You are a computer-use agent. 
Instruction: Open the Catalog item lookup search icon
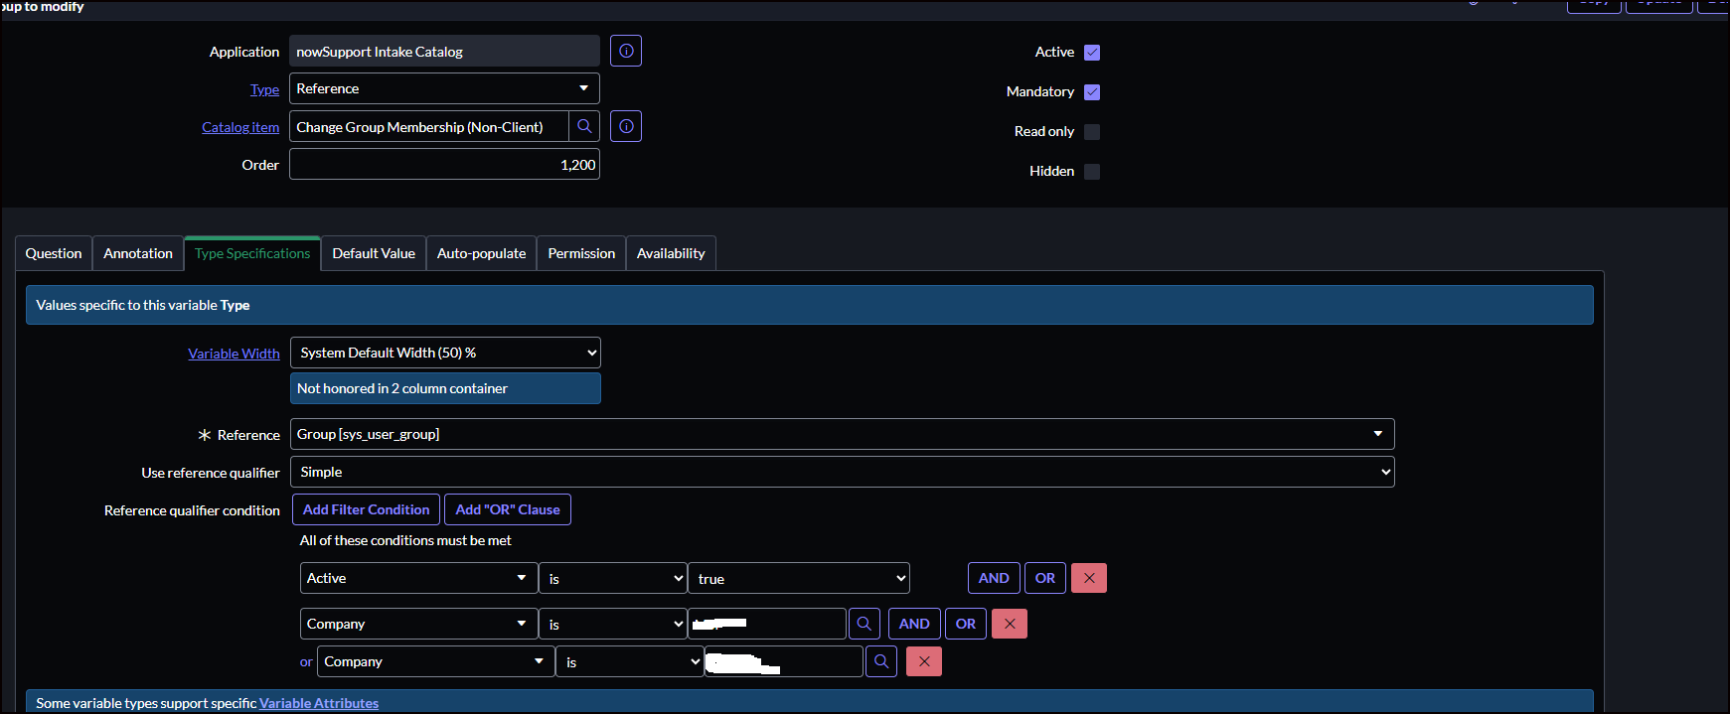[584, 126]
